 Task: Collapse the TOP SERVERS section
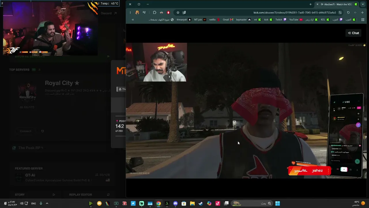(39, 70)
